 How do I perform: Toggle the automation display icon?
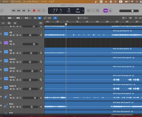[45, 18]
